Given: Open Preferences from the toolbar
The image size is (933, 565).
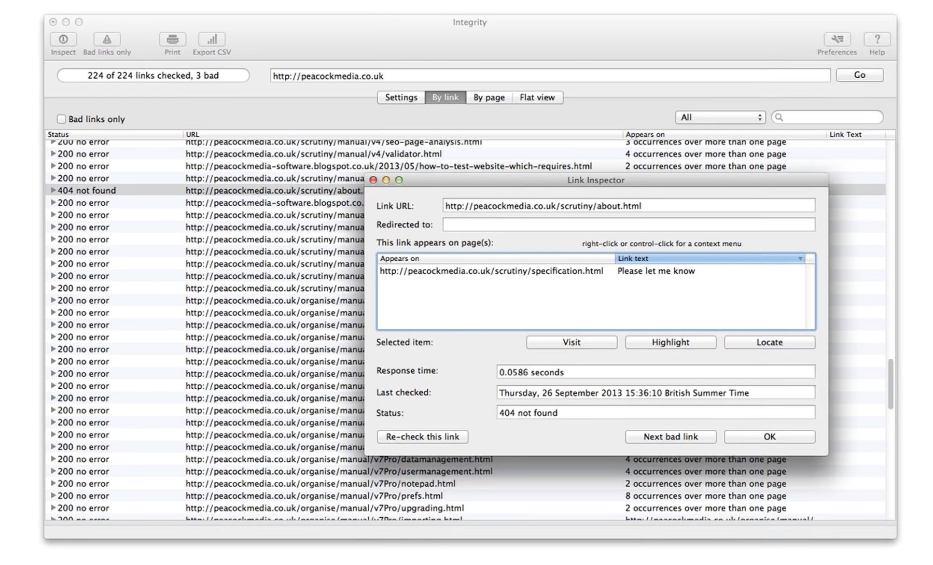Looking at the screenshot, I should [837, 40].
